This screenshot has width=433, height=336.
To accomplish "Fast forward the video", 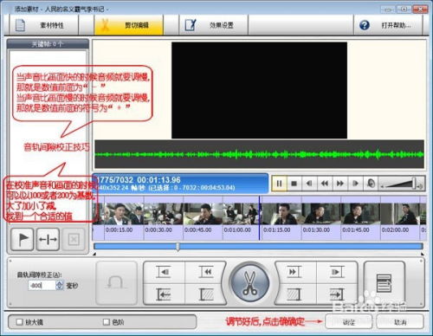I will pos(340,184).
